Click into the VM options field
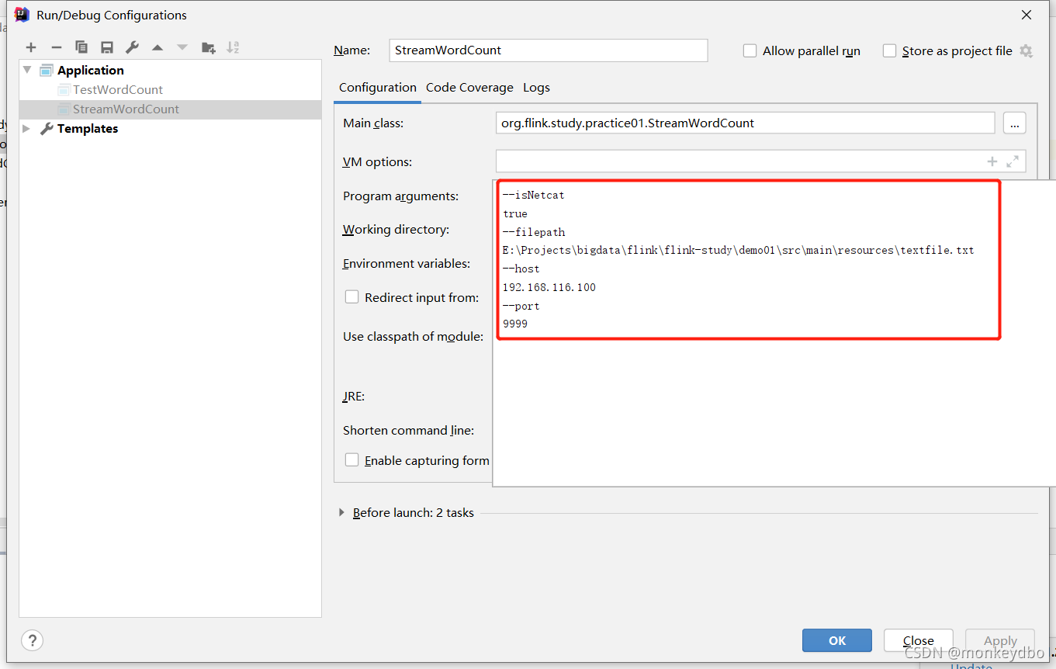Image resolution: width=1056 pixels, height=669 pixels. tap(760, 161)
